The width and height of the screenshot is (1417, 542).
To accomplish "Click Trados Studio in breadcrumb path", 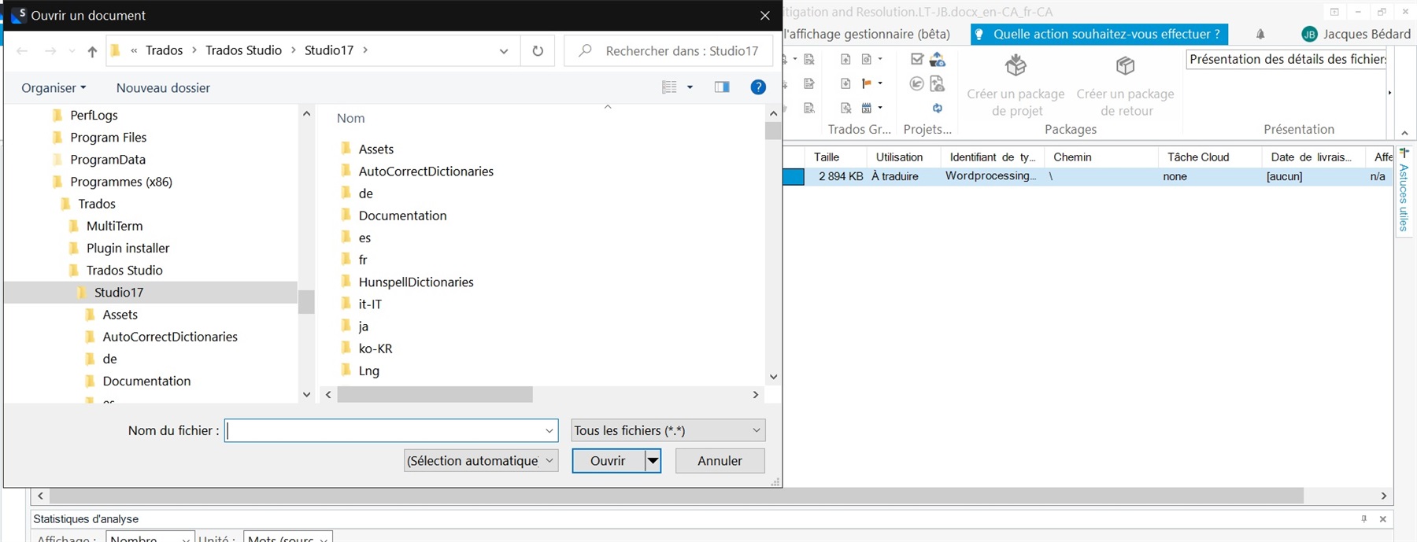I will point(243,50).
